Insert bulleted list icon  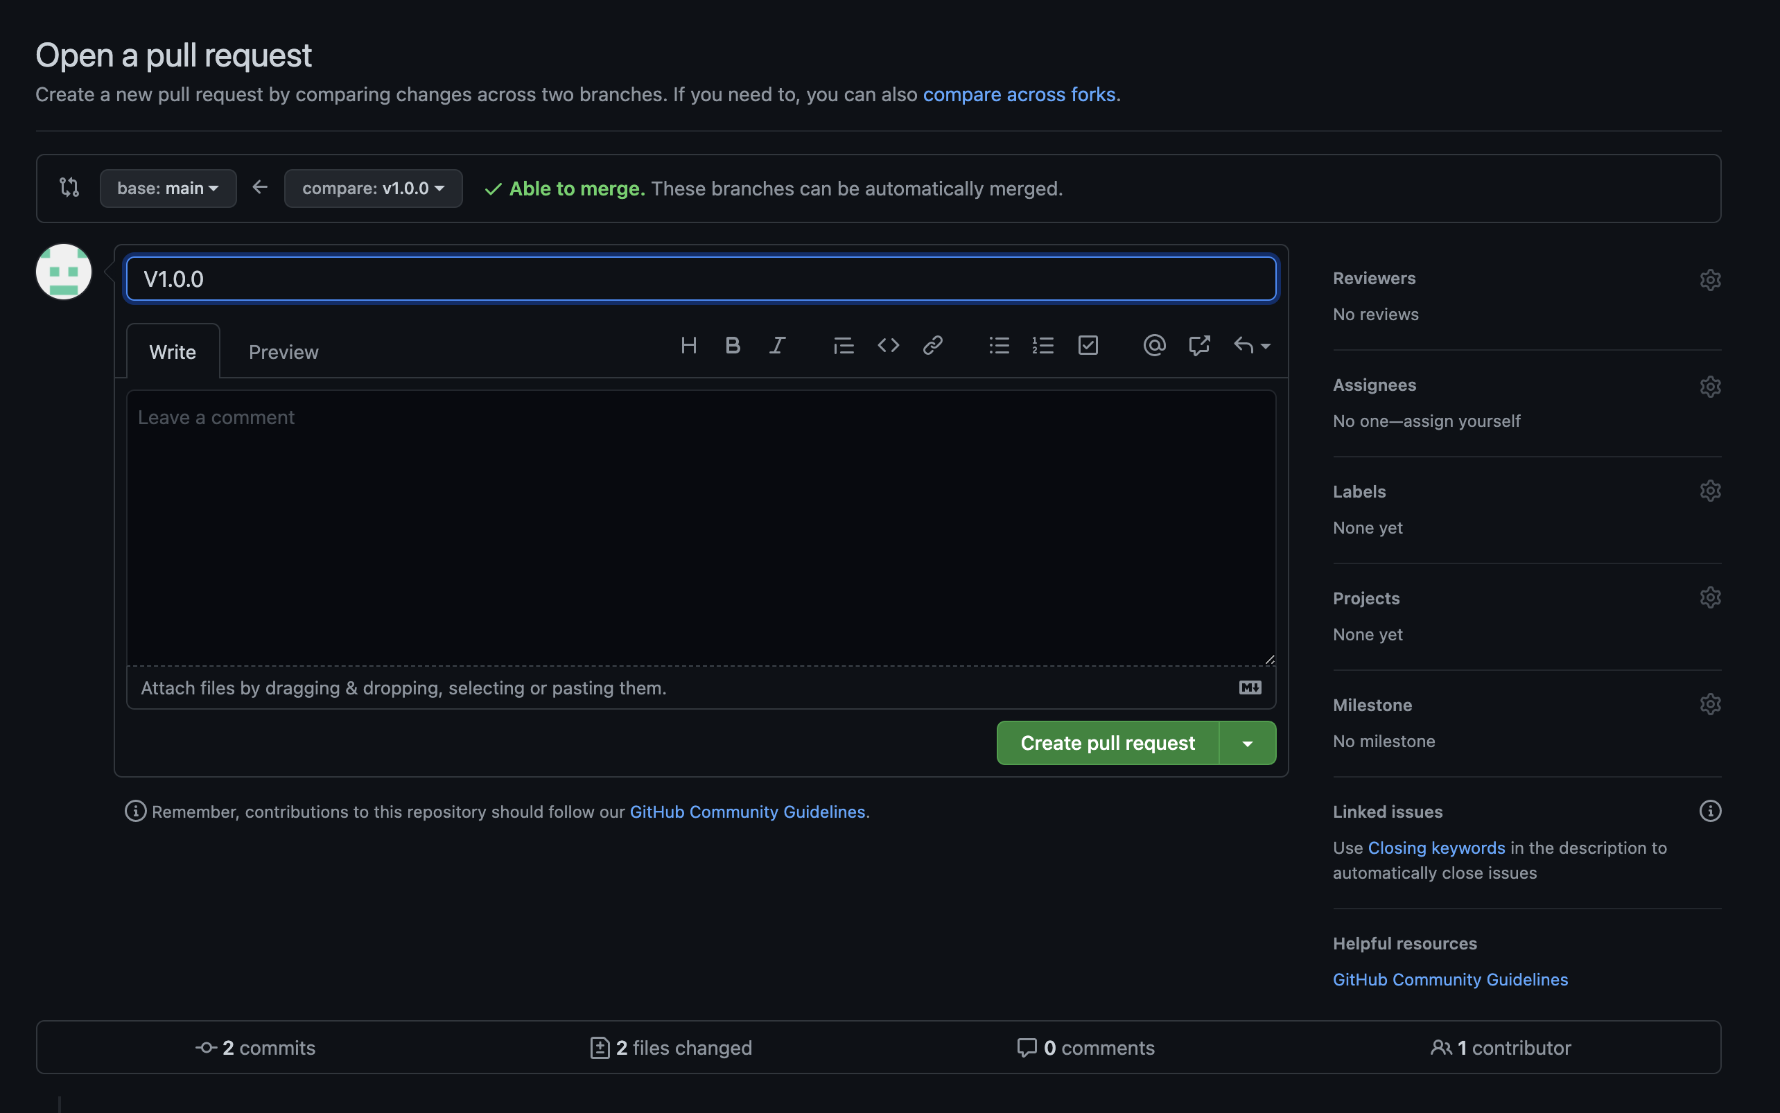coord(999,345)
